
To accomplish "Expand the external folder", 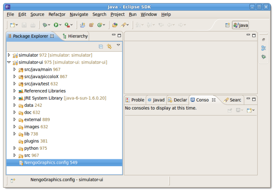I will coord(15,119).
